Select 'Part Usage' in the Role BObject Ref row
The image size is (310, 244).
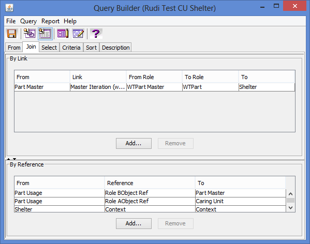point(60,193)
